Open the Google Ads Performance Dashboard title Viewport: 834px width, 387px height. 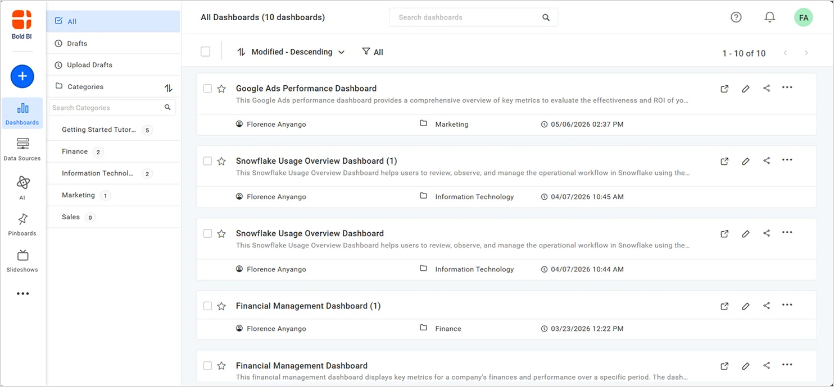pos(306,89)
